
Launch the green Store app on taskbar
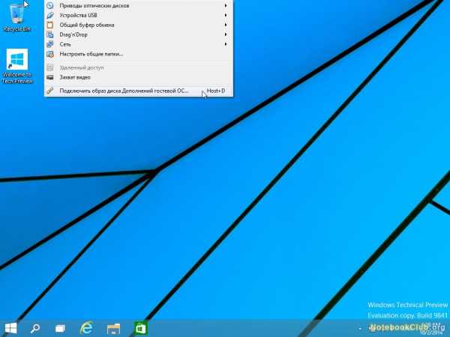(x=140, y=328)
